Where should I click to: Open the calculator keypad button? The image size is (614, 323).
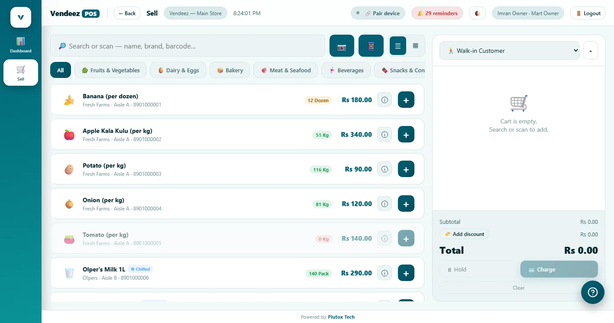(371, 46)
